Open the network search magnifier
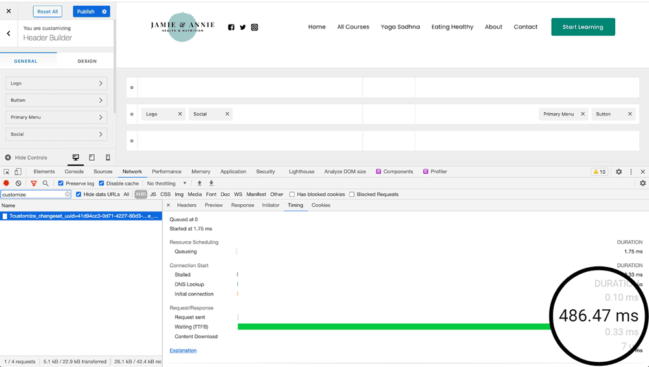This screenshot has width=649, height=367. [x=45, y=184]
